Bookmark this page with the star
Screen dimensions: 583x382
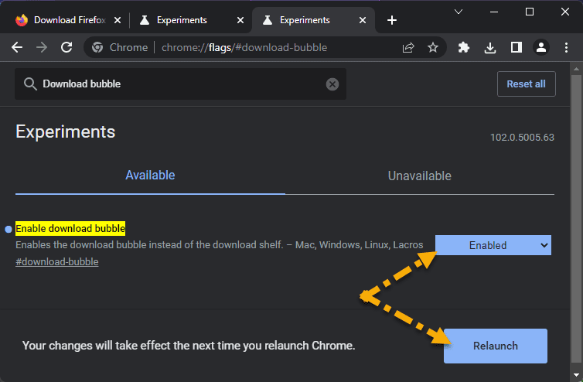[x=433, y=47]
